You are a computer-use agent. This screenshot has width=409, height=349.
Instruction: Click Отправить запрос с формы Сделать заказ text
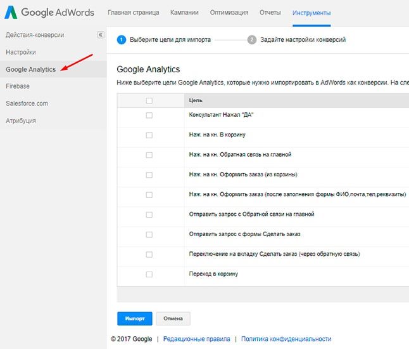[244, 234]
